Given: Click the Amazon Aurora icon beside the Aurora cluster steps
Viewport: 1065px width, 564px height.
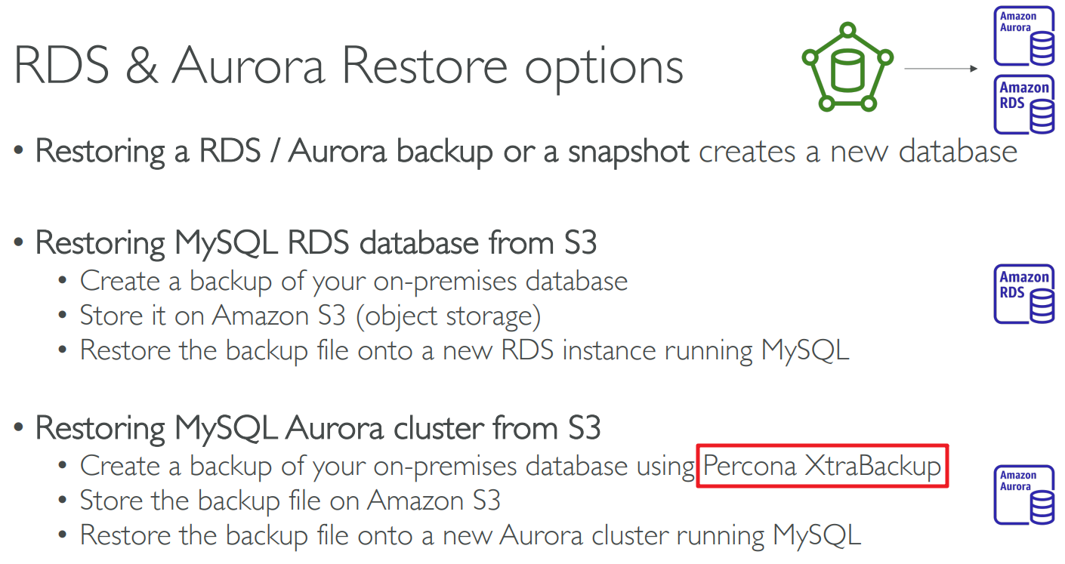Looking at the screenshot, I should point(1024,495).
